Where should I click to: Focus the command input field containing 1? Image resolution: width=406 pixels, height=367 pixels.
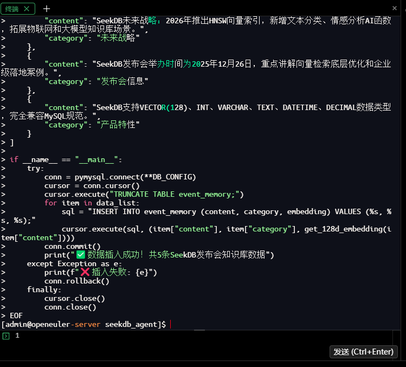[163, 336]
